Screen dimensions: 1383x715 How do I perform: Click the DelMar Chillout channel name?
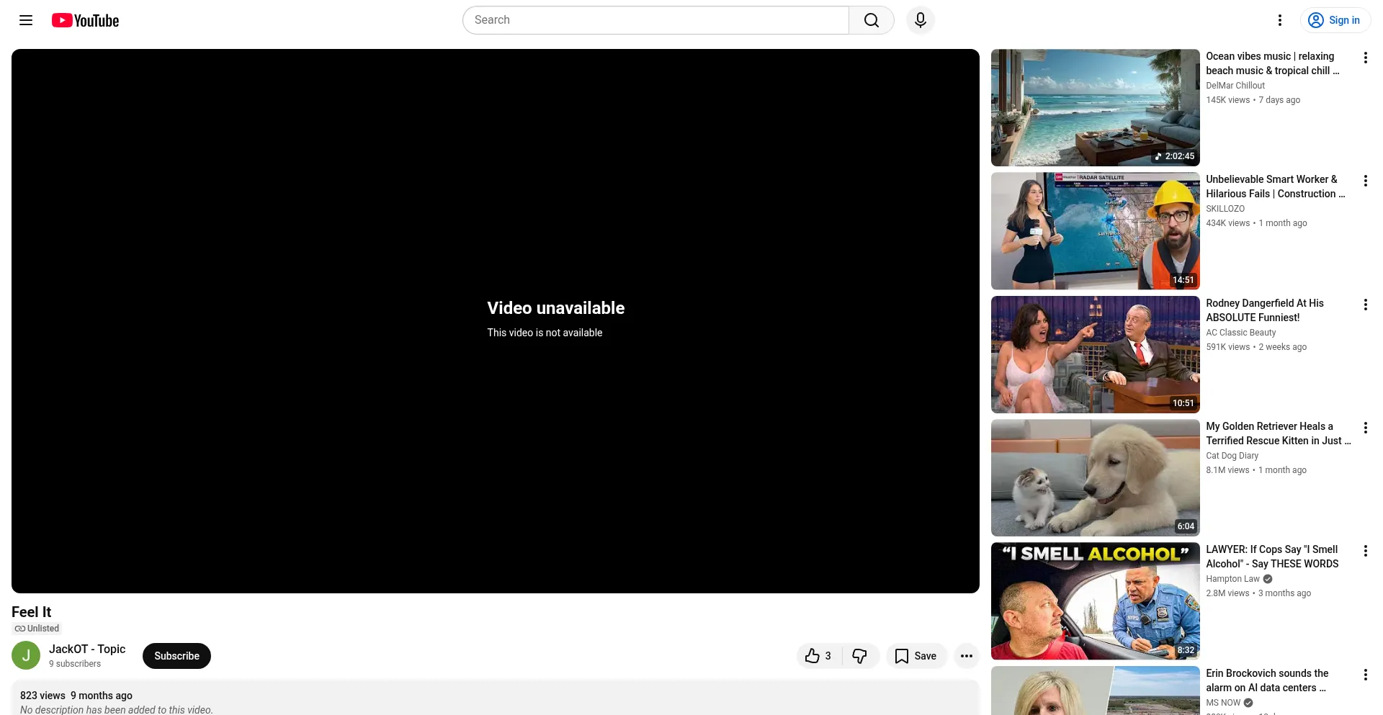(x=1235, y=86)
